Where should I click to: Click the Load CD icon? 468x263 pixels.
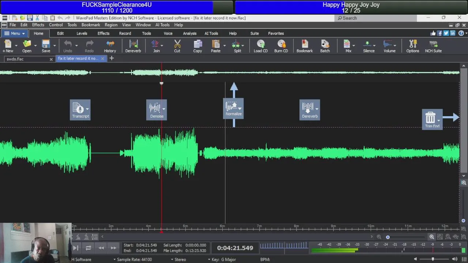[x=261, y=46]
